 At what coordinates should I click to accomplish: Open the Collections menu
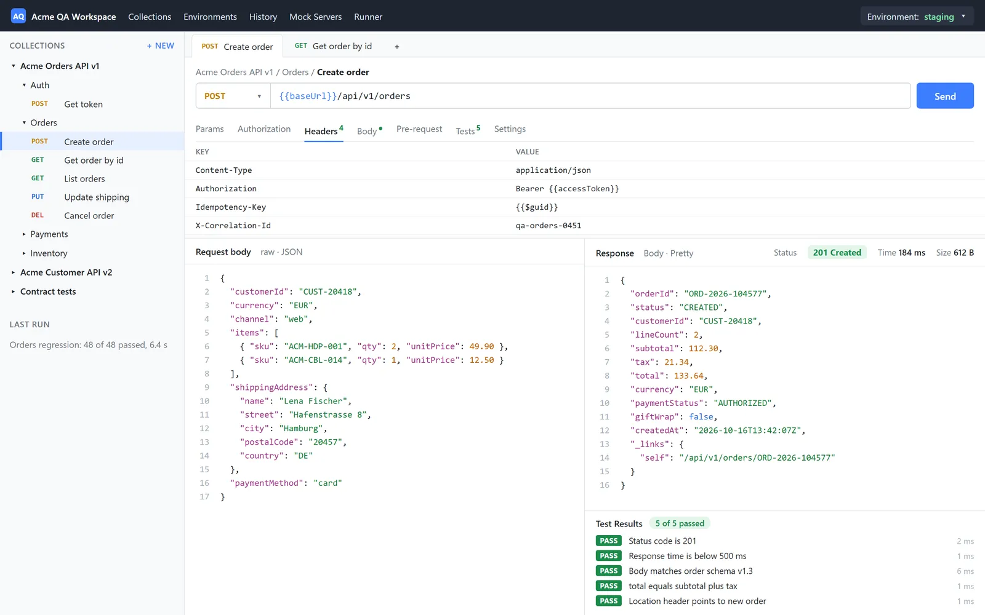tap(150, 17)
